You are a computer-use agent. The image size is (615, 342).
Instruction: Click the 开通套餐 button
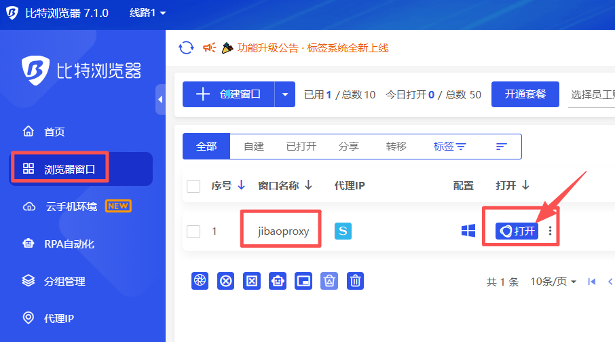pos(525,94)
